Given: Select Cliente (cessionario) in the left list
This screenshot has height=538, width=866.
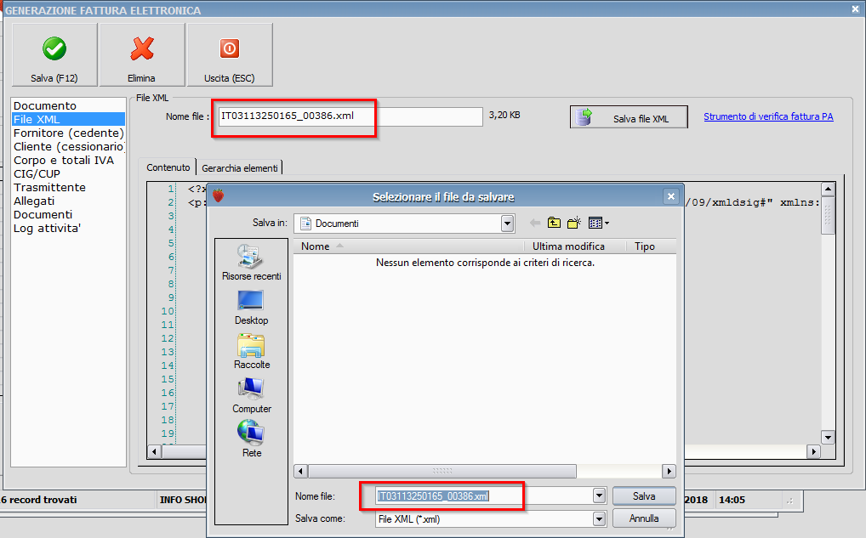Looking at the screenshot, I should [69, 147].
